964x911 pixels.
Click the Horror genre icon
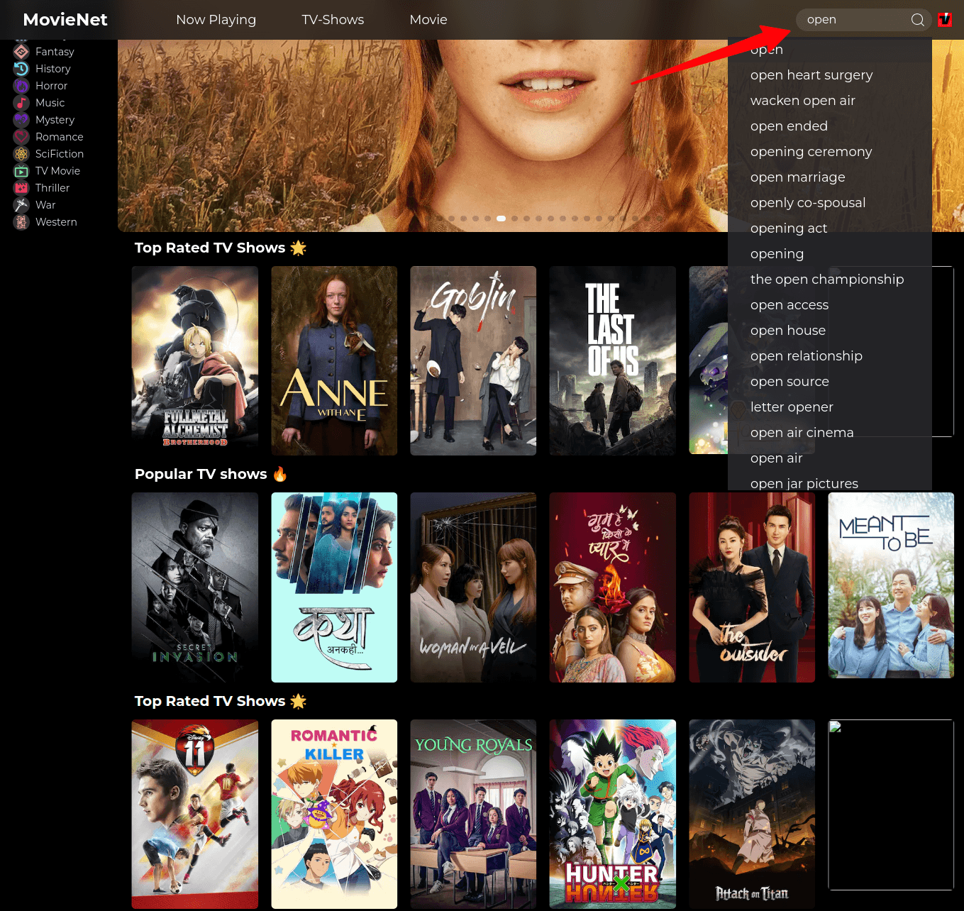(21, 86)
